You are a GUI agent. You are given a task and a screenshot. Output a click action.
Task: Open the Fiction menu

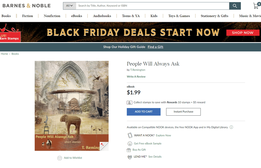coord(27,16)
